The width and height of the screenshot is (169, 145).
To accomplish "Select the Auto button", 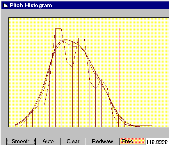I will tap(48, 141).
